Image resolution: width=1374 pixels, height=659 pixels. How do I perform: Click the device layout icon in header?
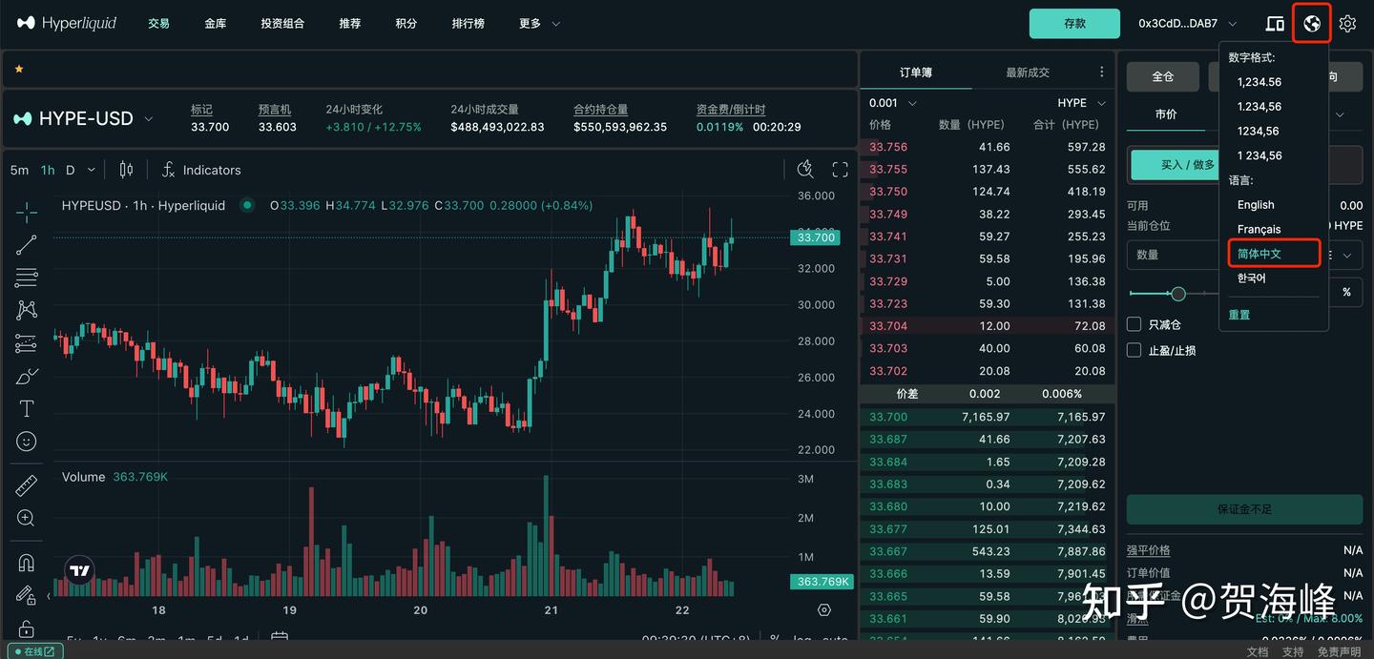1275,23
